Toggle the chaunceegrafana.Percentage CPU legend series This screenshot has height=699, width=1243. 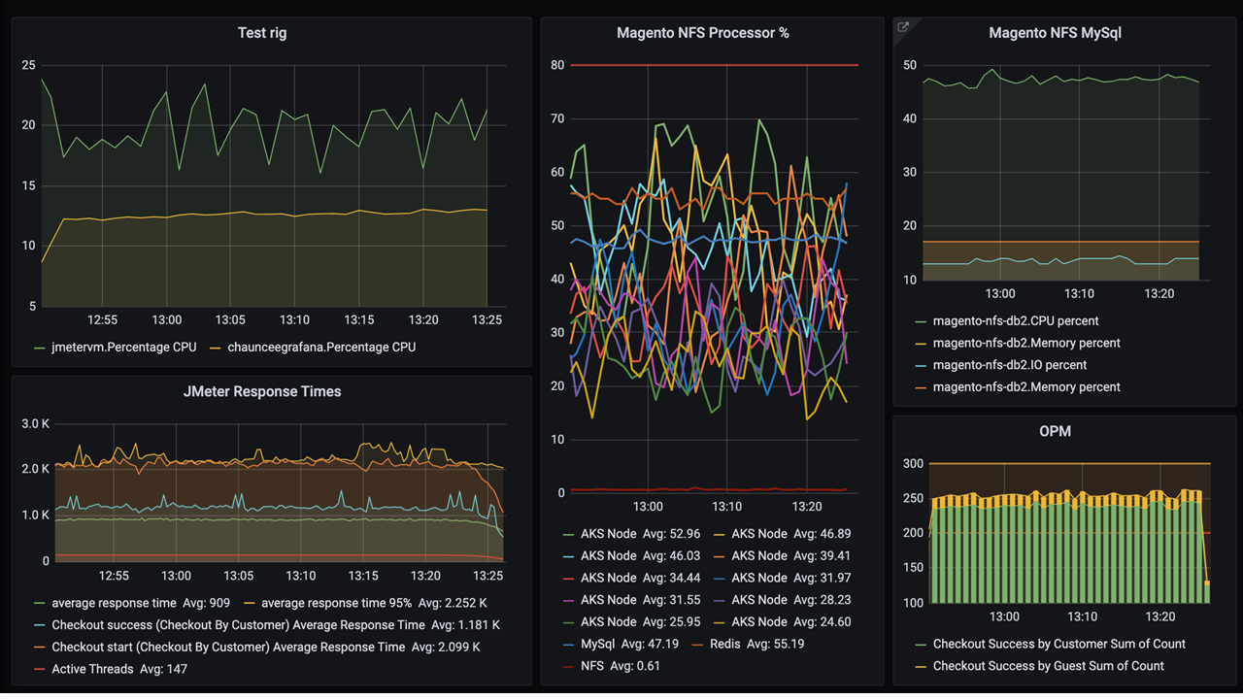[x=314, y=347]
